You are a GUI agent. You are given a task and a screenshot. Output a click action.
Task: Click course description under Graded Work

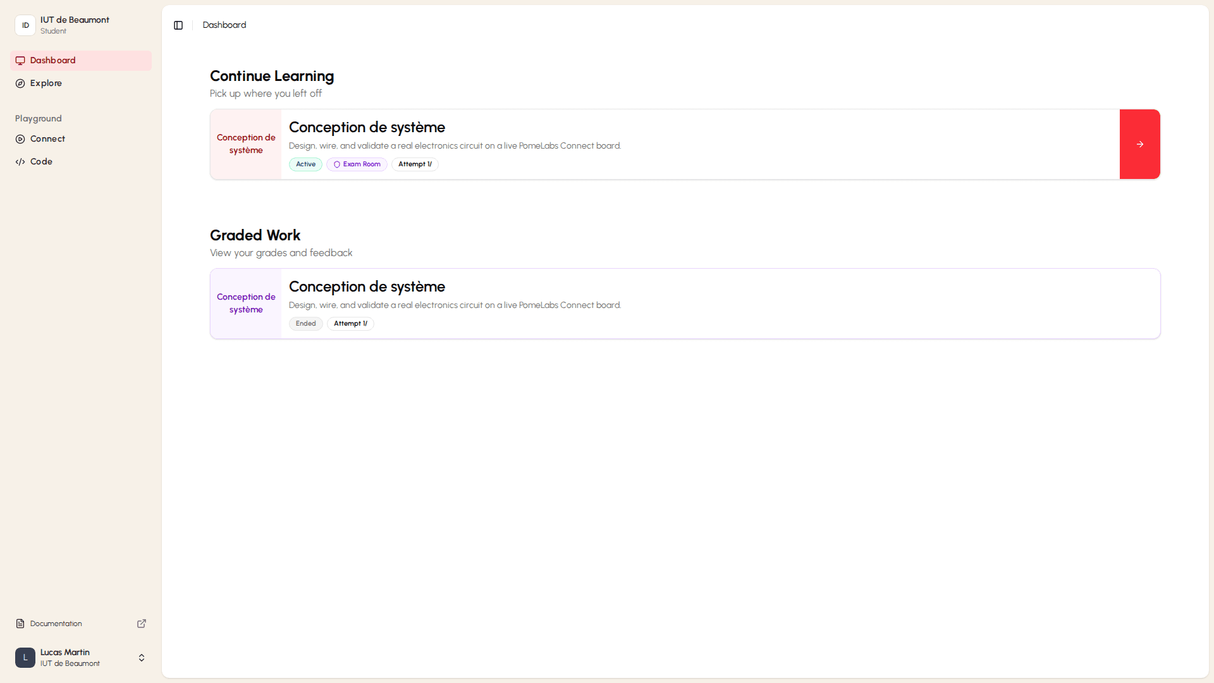click(455, 305)
